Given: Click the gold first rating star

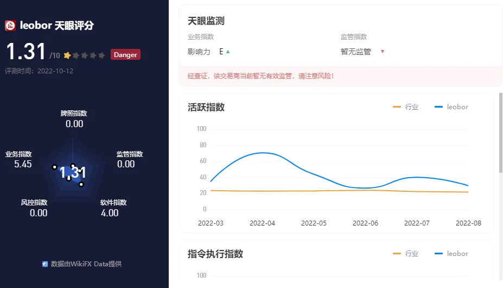Looking at the screenshot, I should 67,55.
